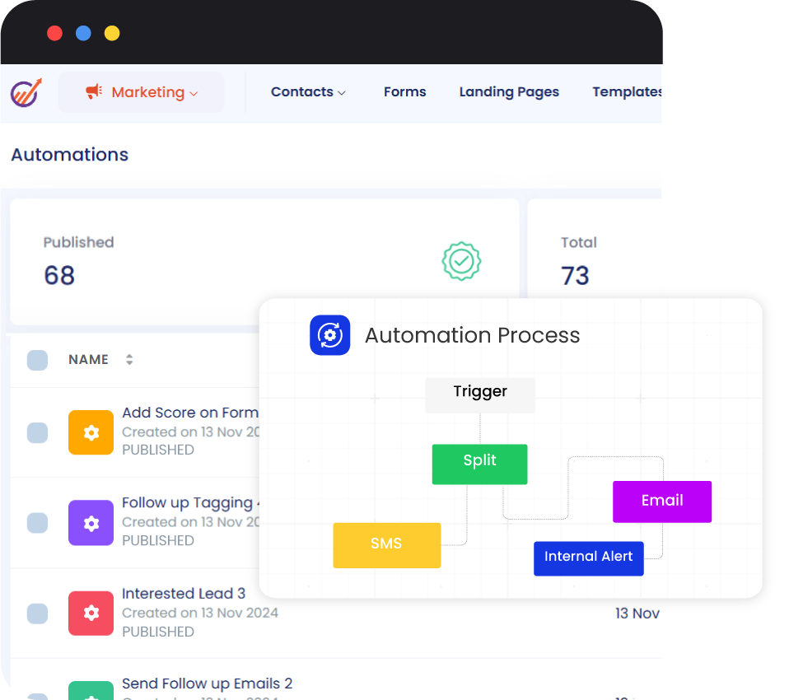Tick the checkbox beside Follow up Tagging
The height and width of the screenshot is (700, 789).
coord(37,523)
